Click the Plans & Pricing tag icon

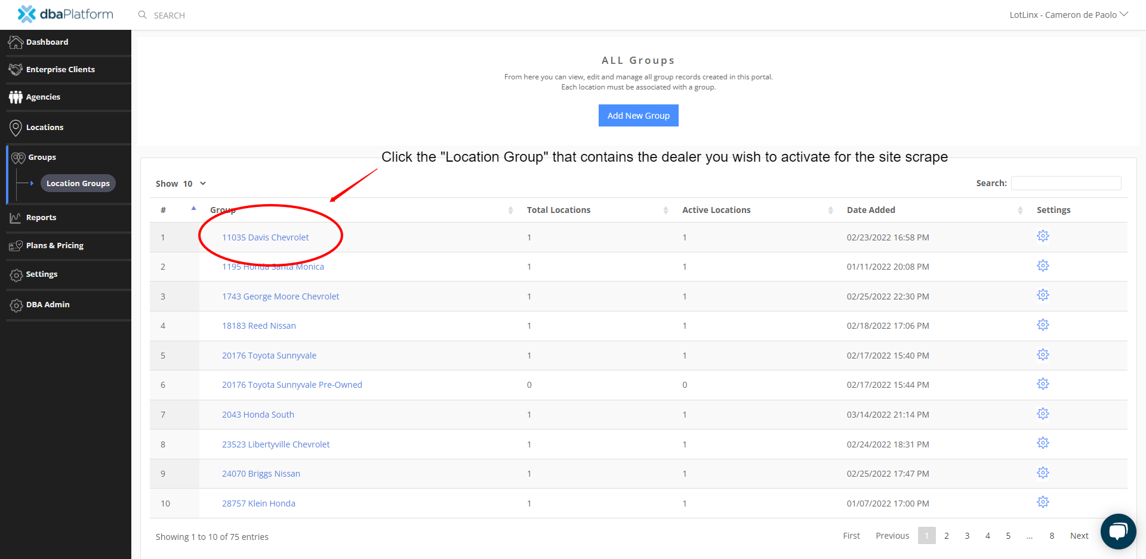tap(16, 246)
